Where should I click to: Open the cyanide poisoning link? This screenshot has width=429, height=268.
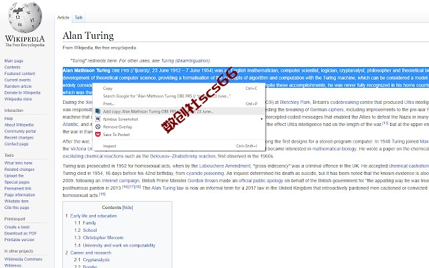[205, 173]
